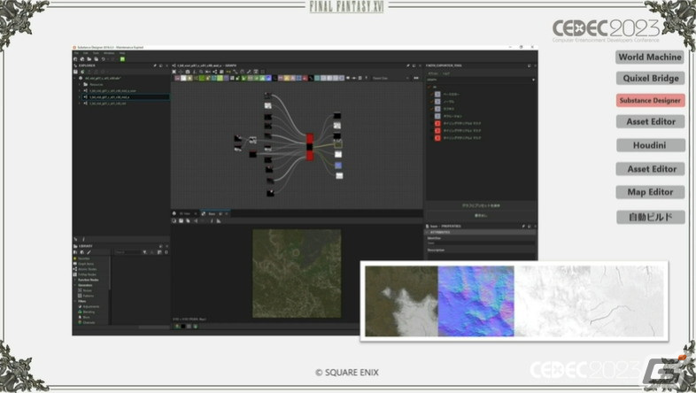Select the Blur filter category in Library

point(86,317)
